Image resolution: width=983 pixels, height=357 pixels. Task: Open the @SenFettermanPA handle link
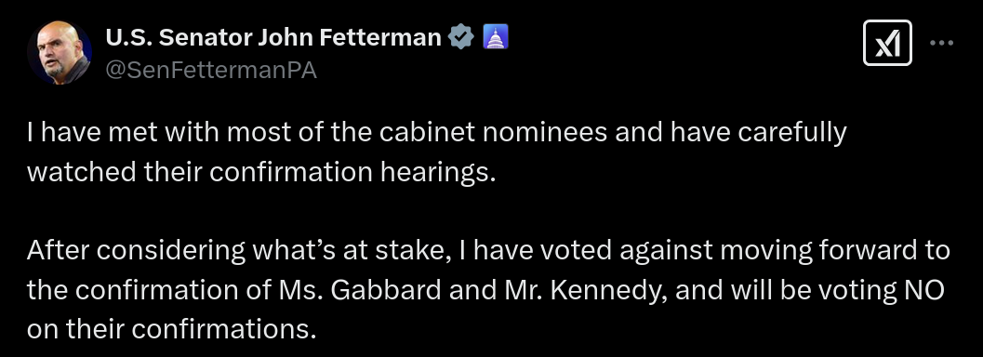pos(211,71)
